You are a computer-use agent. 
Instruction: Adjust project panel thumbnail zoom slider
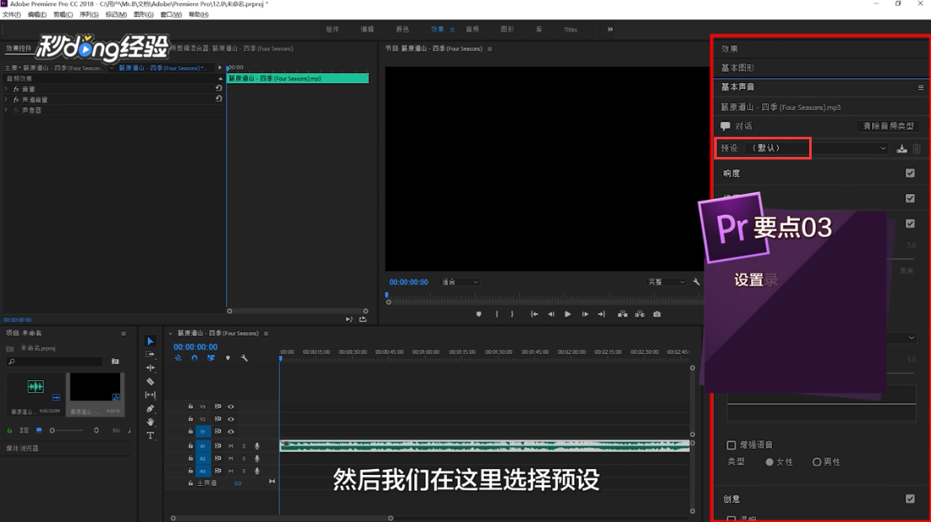pyautogui.click(x=67, y=431)
